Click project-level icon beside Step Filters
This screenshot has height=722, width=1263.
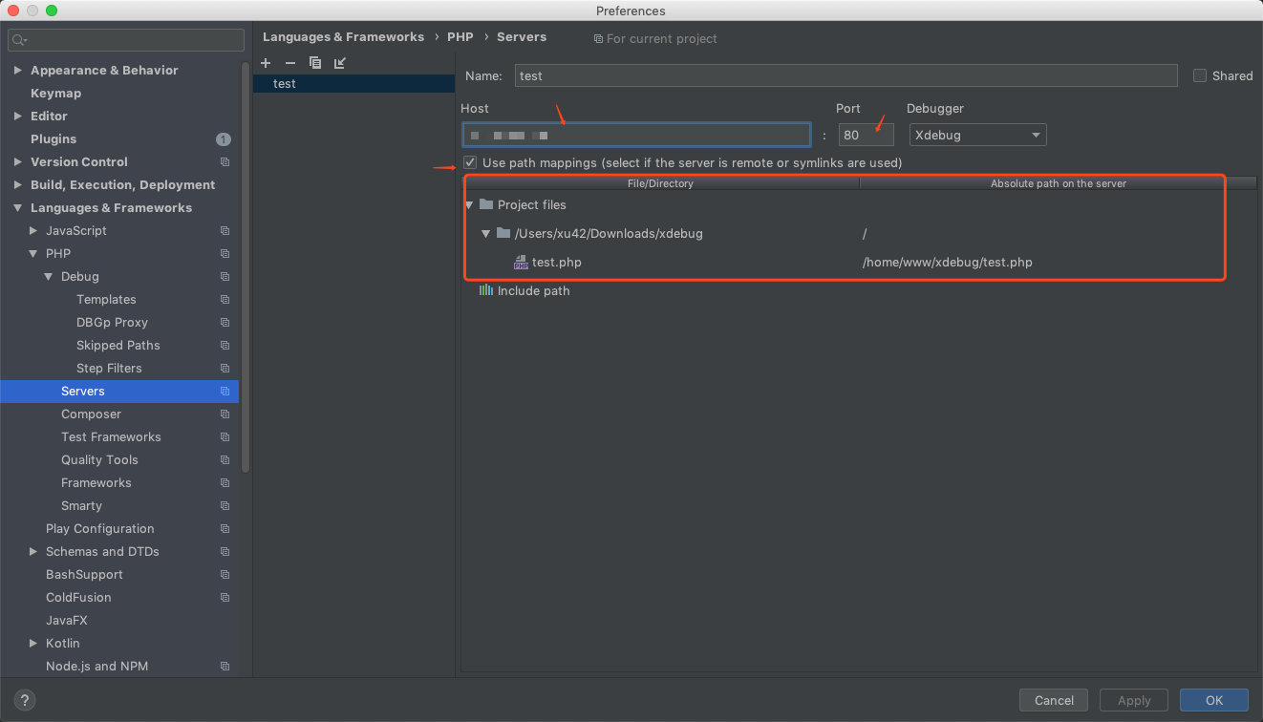point(225,369)
